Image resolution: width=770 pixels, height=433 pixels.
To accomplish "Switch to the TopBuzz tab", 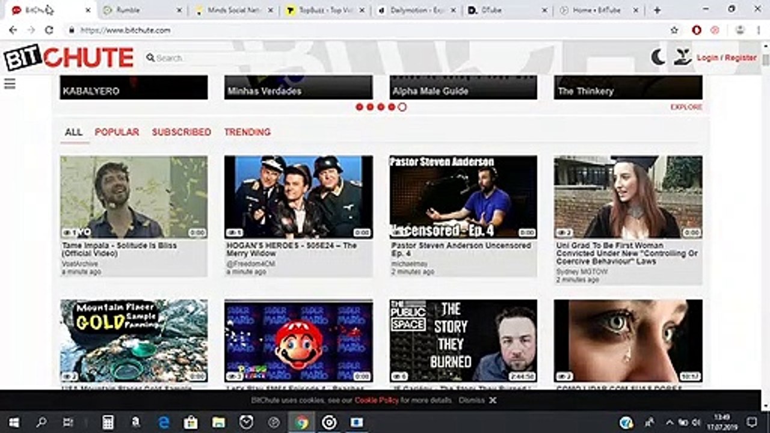I will pyautogui.click(x=326, y=10).
